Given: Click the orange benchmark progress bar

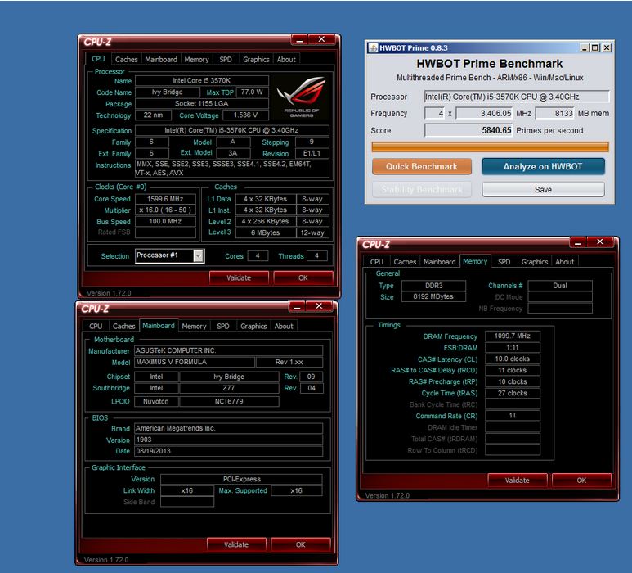Looking at the screenshot, I should point(490,147).
